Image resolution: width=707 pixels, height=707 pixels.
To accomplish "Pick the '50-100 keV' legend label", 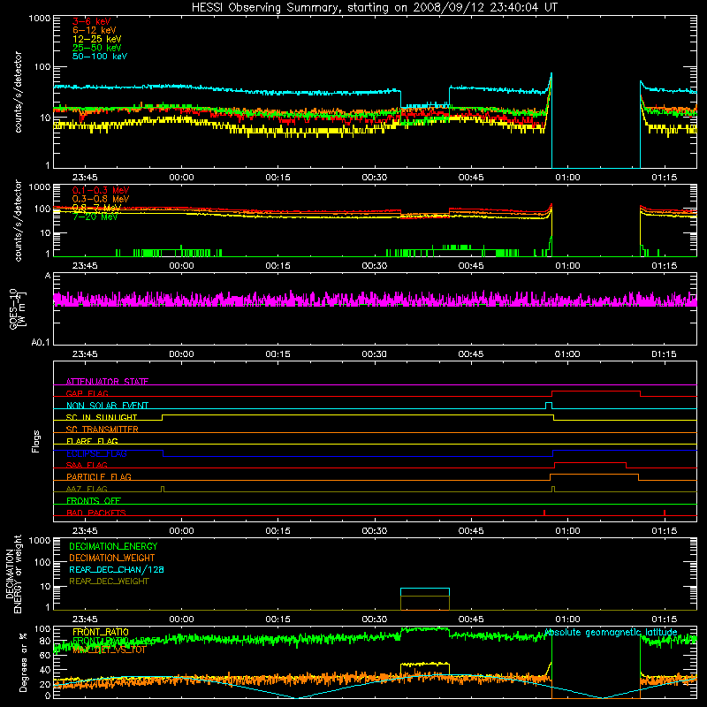I will [x=100, y=57].
